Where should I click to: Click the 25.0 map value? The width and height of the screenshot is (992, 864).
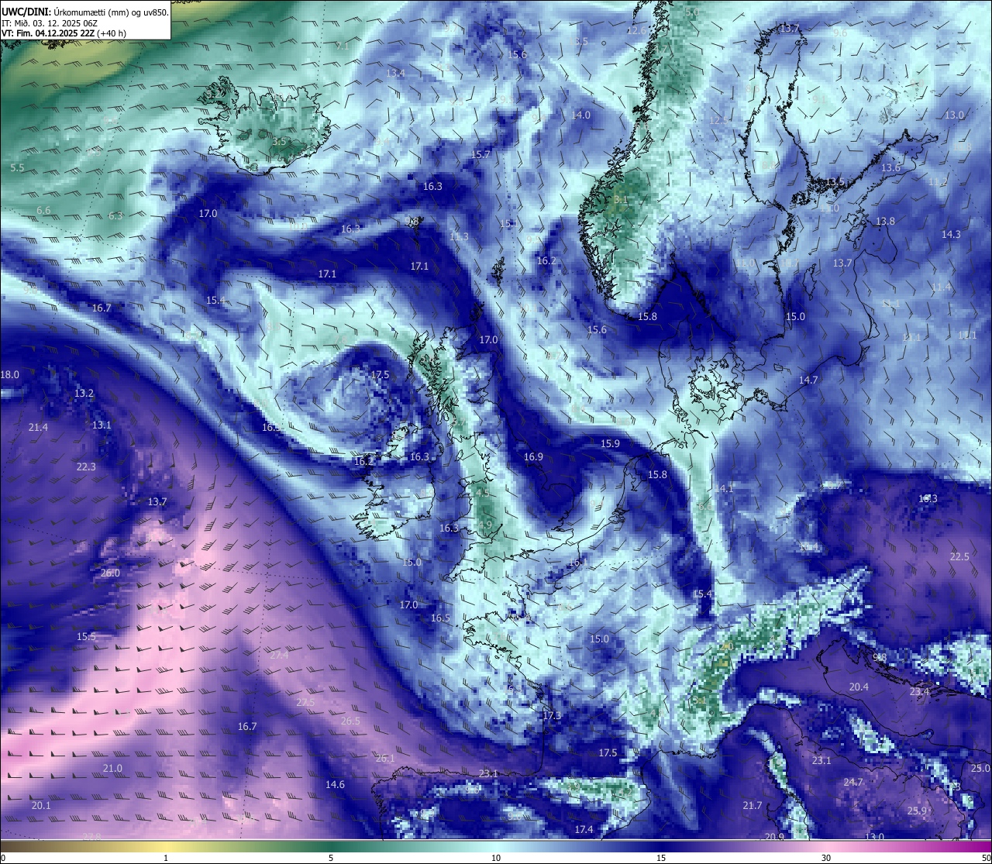point(980,769)
